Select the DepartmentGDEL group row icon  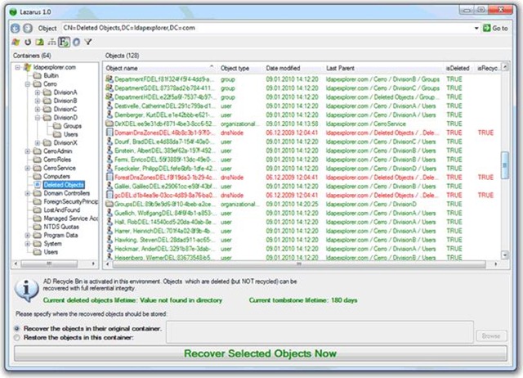click(x=109, y=88)
